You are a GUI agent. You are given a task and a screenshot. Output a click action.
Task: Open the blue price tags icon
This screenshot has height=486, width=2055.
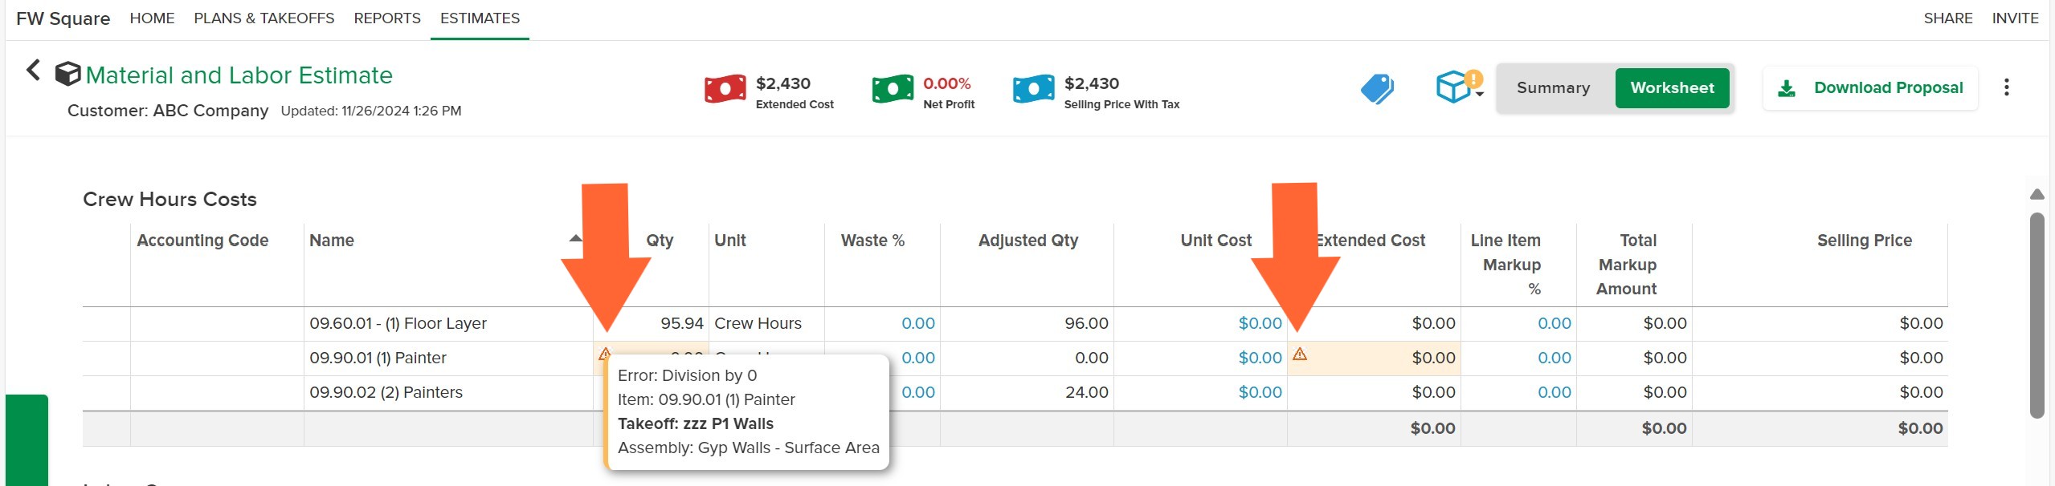[x=1377, y=89]
